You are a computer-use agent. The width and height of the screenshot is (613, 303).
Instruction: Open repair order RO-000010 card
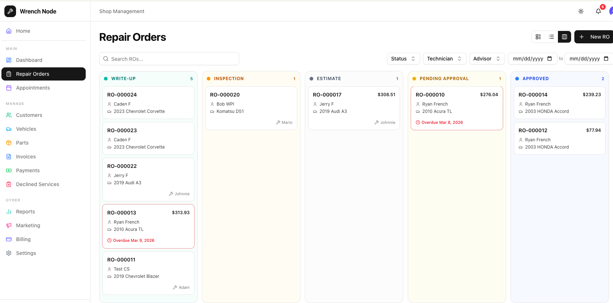point(457,108)
